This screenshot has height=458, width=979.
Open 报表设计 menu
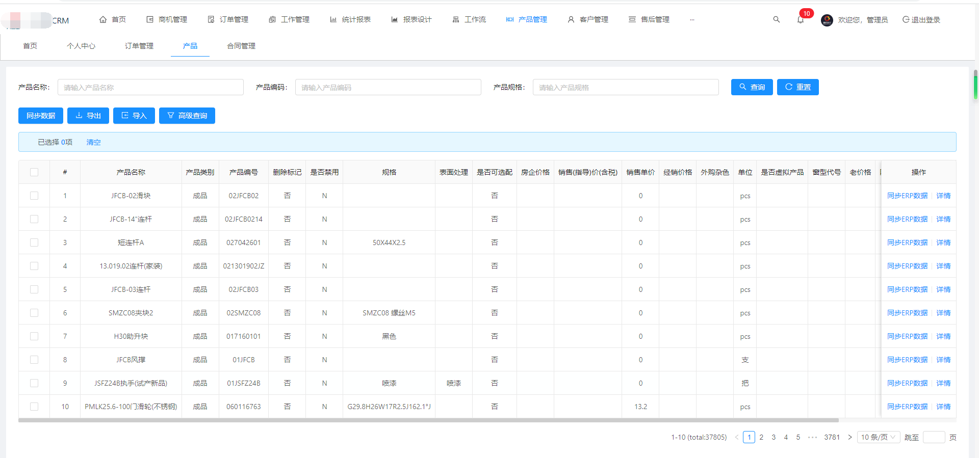coord(411,19)
